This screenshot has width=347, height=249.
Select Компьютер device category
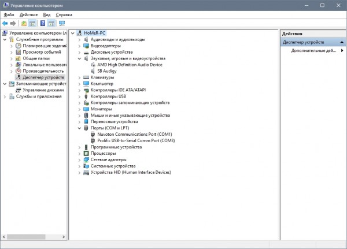click(102, 84)
